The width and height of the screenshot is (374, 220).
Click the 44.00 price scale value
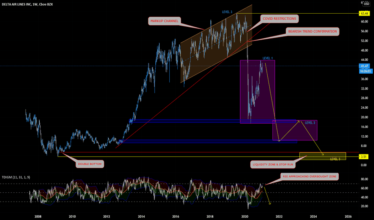tap(364, 60)
